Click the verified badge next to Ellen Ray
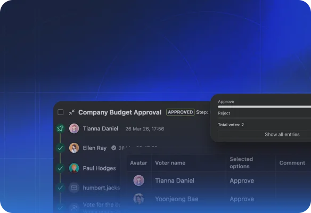The height and width of the screenshot is (213, 311). pos(113,148)
